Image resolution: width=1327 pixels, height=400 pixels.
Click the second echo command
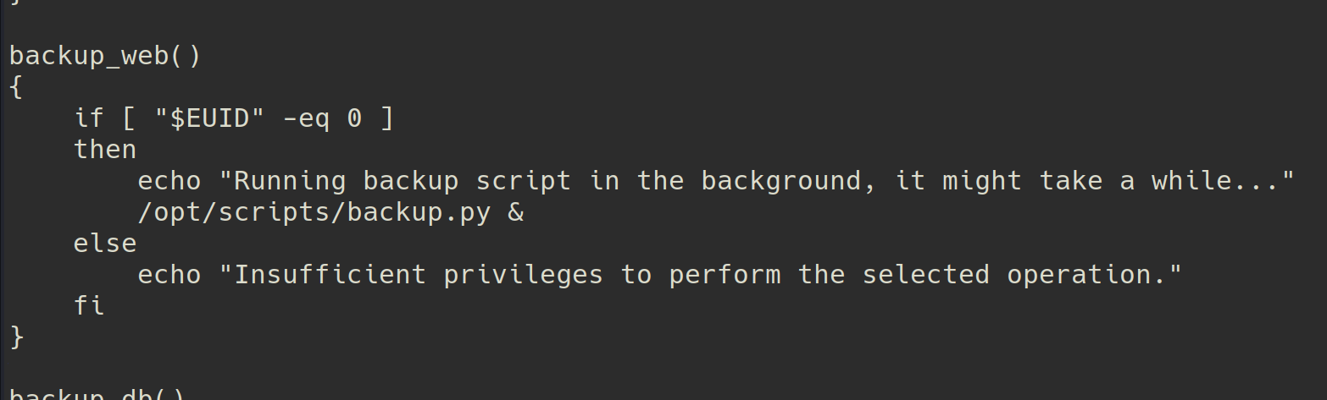(169, 275)
